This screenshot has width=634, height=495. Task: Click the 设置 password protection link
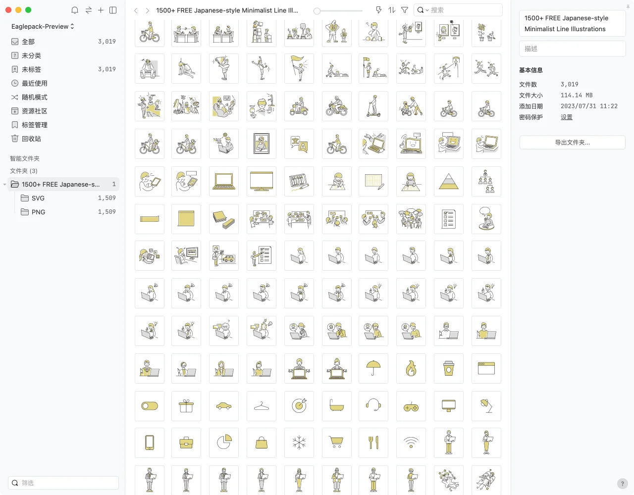click(x=566, y=117)
